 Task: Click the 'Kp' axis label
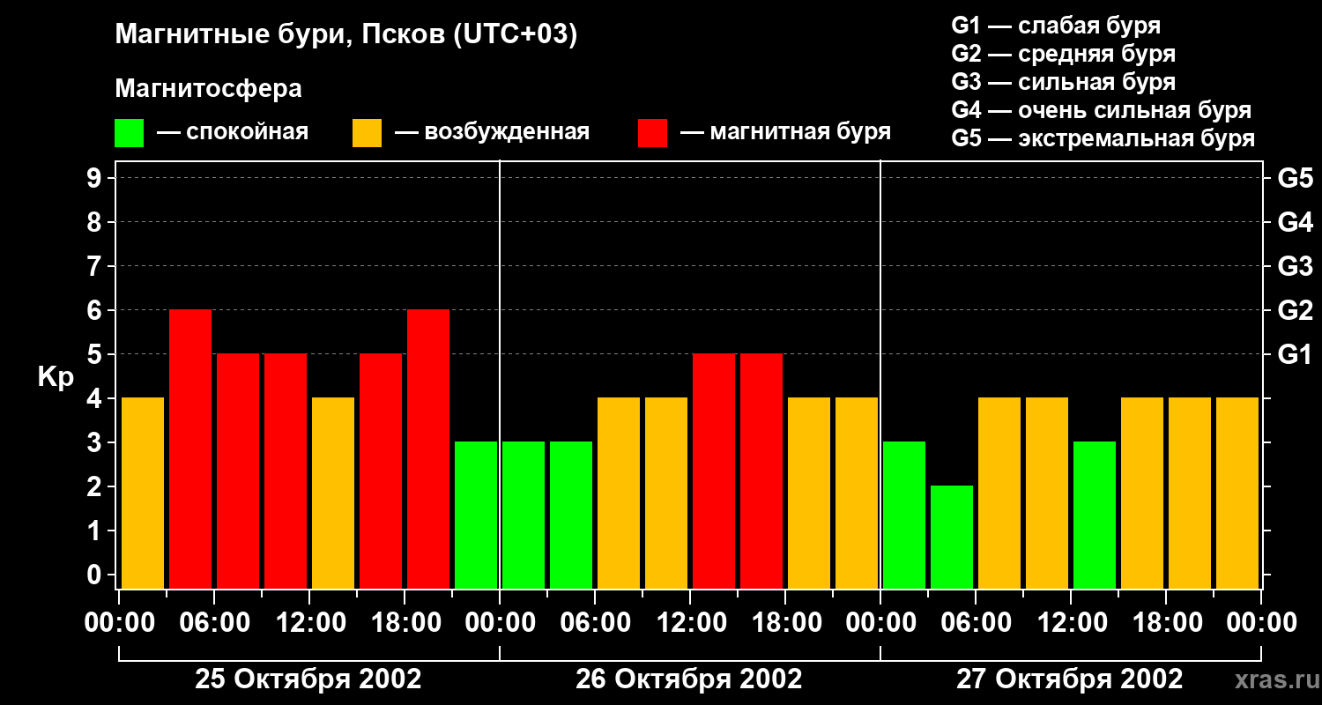pyautogui.click(x=56, y=376)
